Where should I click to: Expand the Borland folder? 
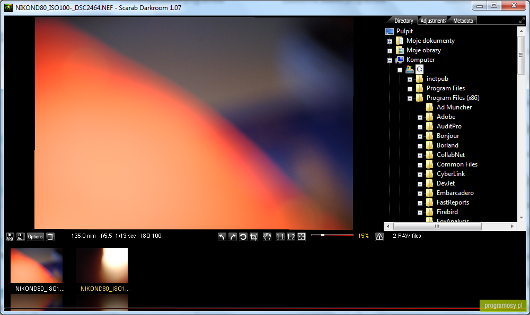(420, 146)
